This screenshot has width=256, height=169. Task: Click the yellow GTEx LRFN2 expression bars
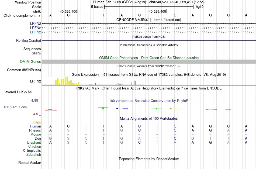coord(67,81)
